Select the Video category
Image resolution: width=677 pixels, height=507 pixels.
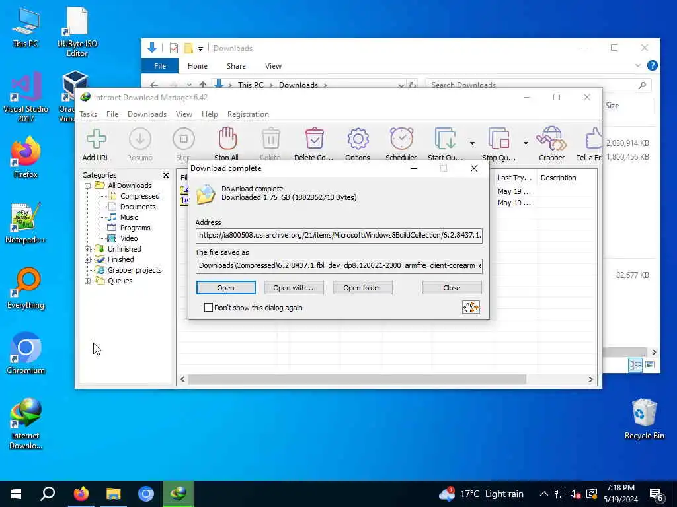(x=129, y=238)
